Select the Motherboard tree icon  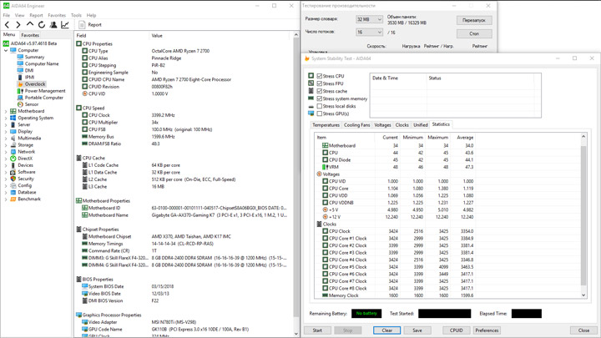click(13, 111)
